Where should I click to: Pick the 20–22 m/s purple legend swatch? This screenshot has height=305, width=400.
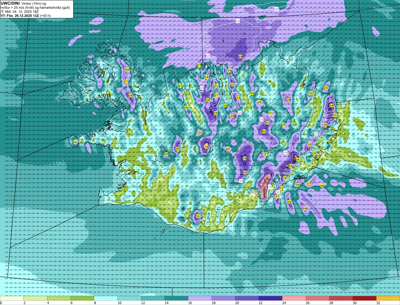pos(247,298)
